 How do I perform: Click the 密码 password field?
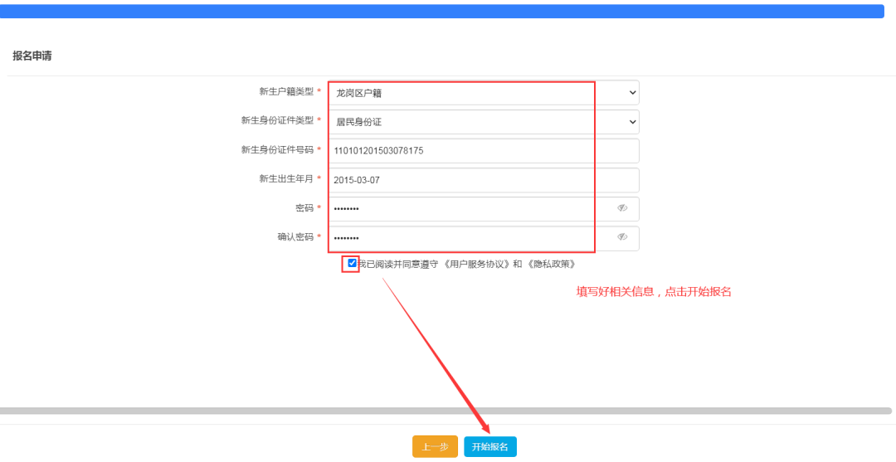coord(484,209)
